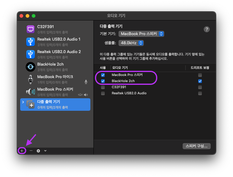Click the 드리프트 보정 column header
The height and width of the screenshot is (177, 233).
point(200,67)
